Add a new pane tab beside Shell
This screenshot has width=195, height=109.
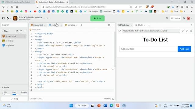click(x=149, y=25)
